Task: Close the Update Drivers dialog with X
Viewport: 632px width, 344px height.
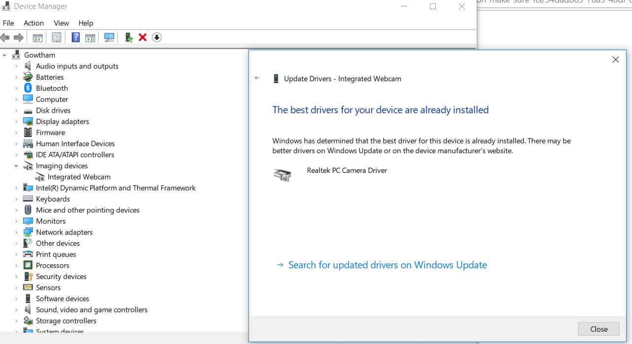Action: (x=615, y=60)
